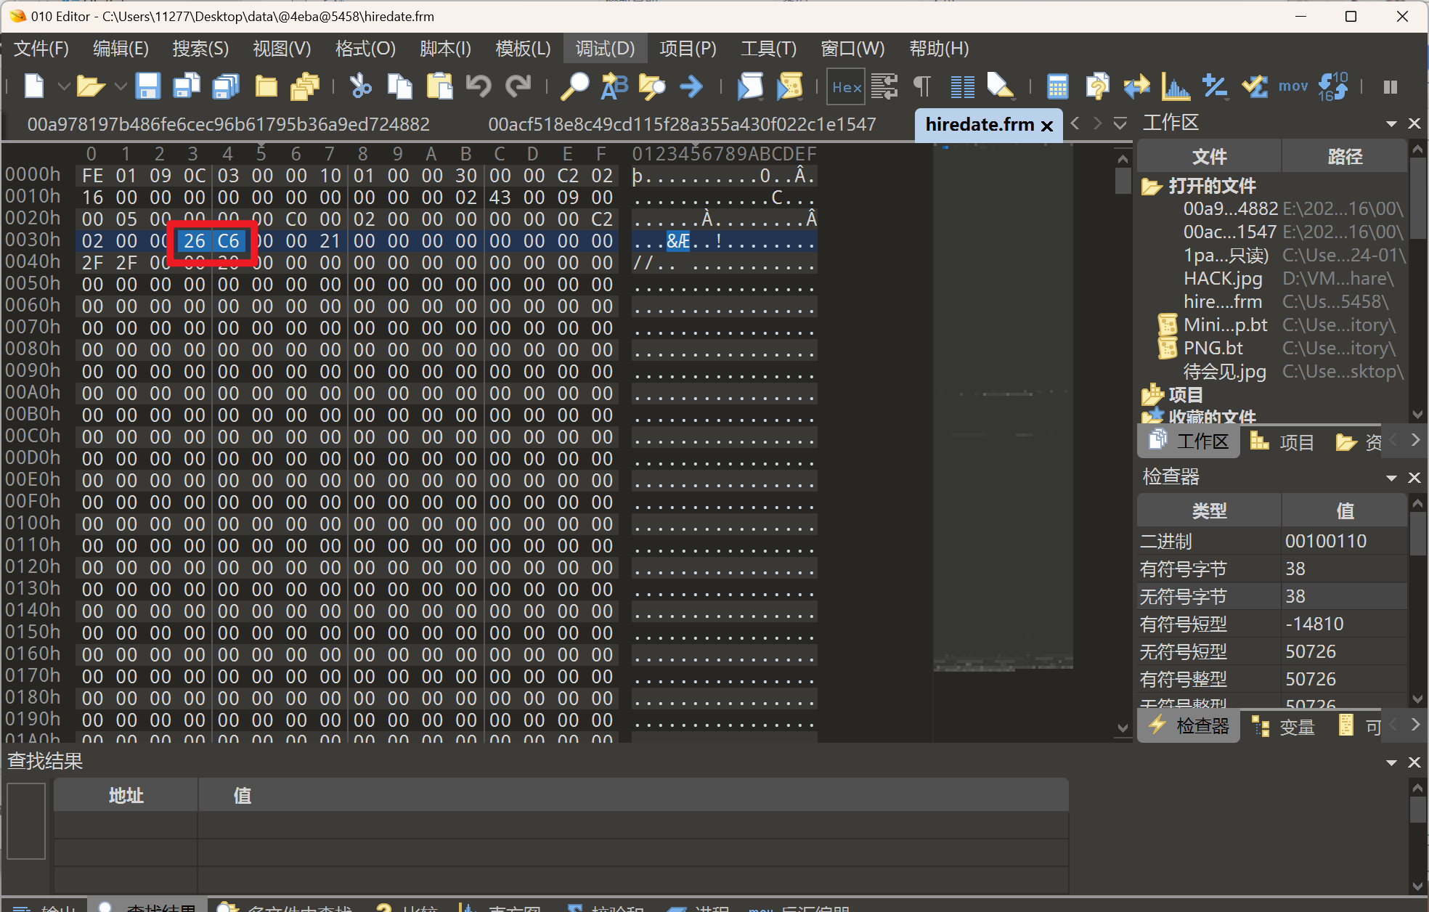Open the 搜索(S) menu
1429x912 pixels.
coord(200,49)
